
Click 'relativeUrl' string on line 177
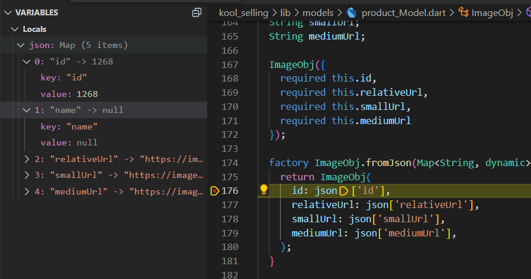(431, 205)
